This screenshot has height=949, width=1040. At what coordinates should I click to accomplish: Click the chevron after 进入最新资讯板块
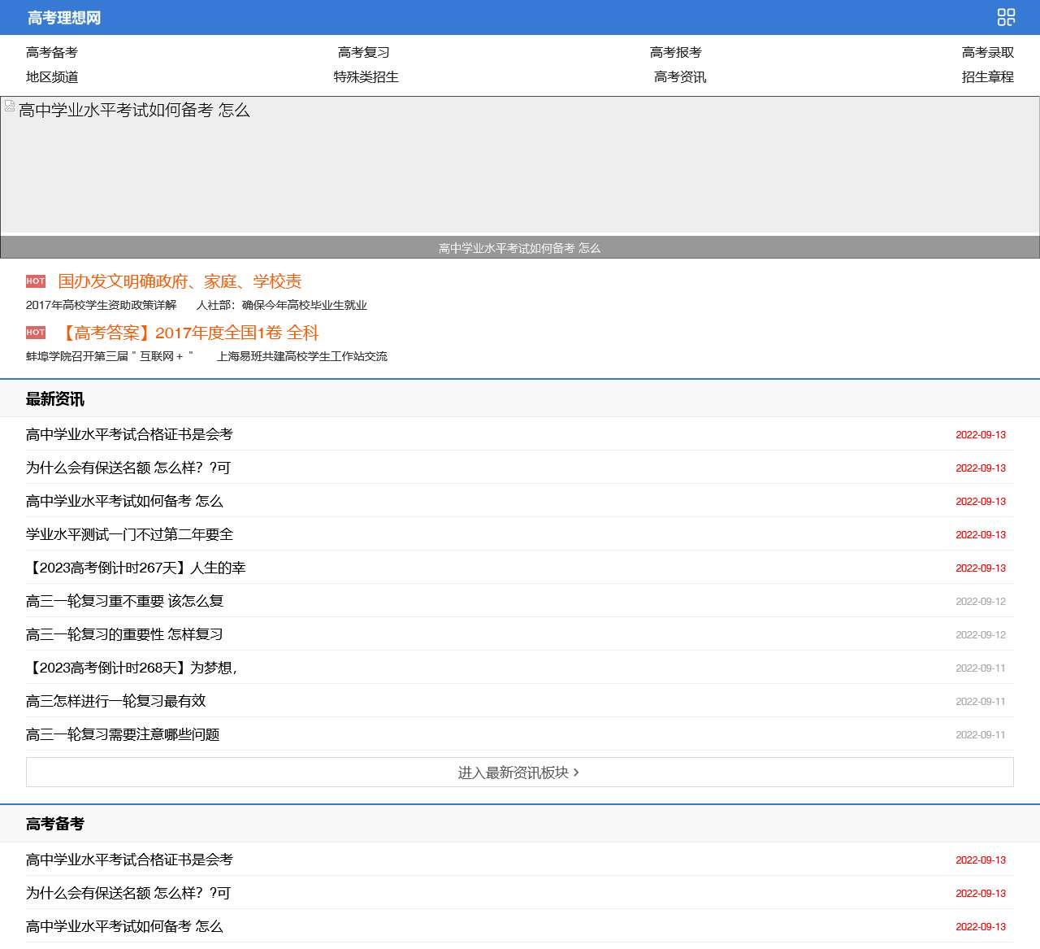578,773
